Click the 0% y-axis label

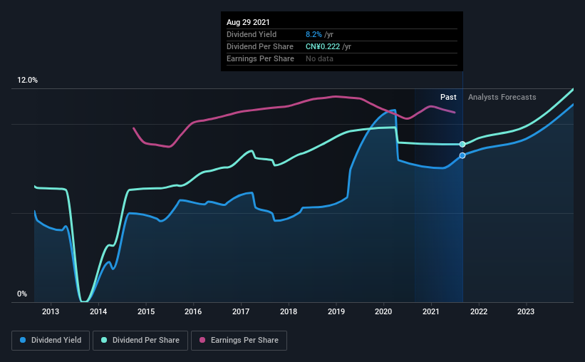coord(22,294)
